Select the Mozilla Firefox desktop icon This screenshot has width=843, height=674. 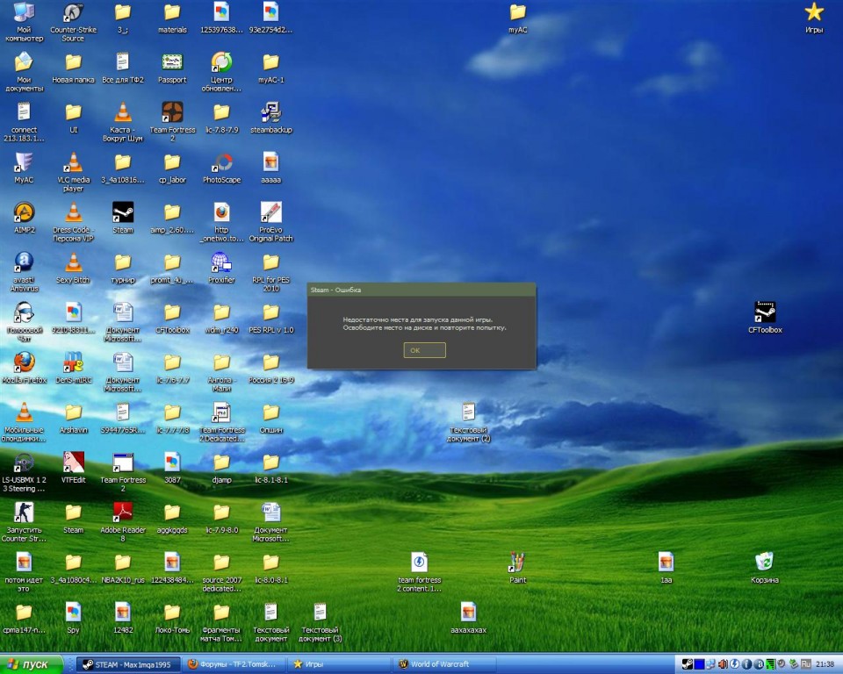coord(24,369)
